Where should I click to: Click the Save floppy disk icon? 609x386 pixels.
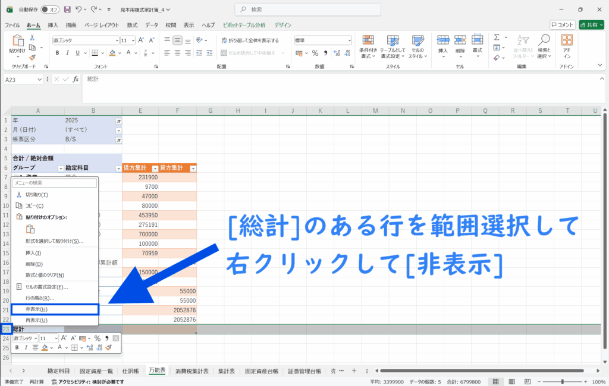67,10
